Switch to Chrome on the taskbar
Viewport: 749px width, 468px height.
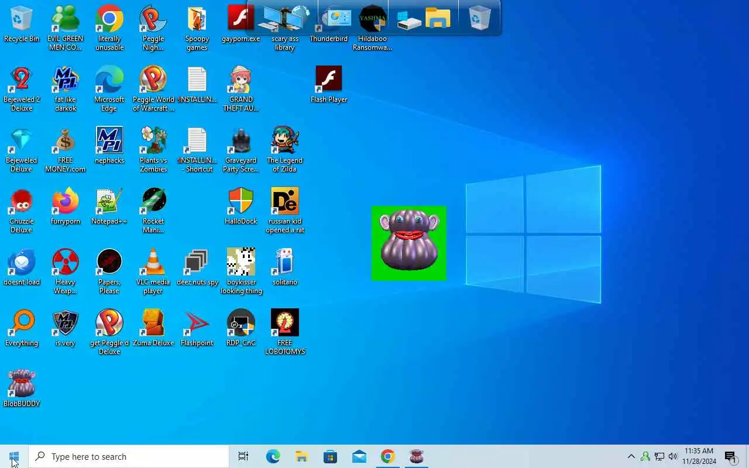[x=388, y=456]
